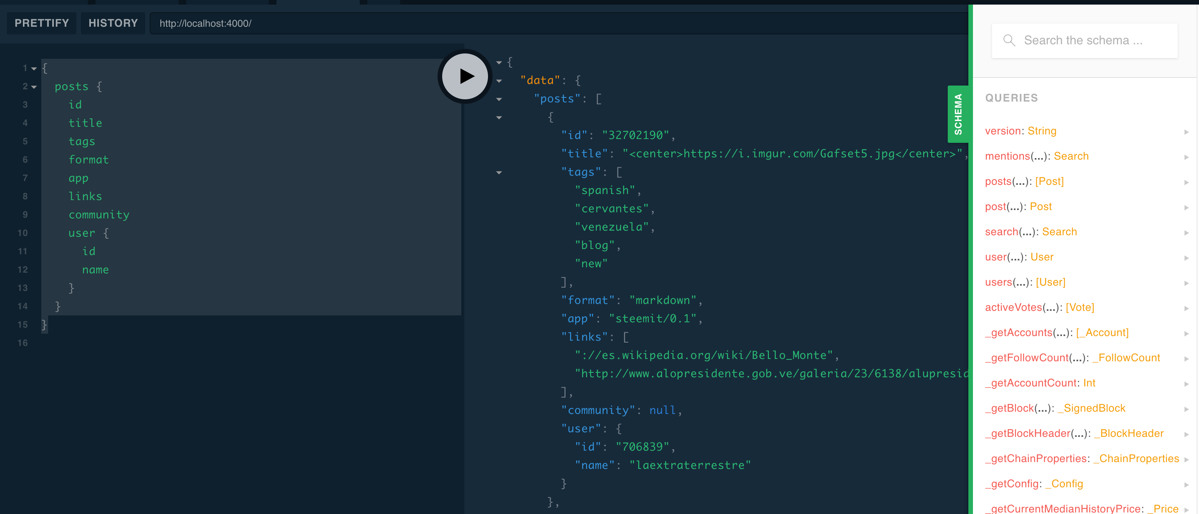Focus the Search the schema box
Screen dimensions: 1199x514
click(1089, 40)
